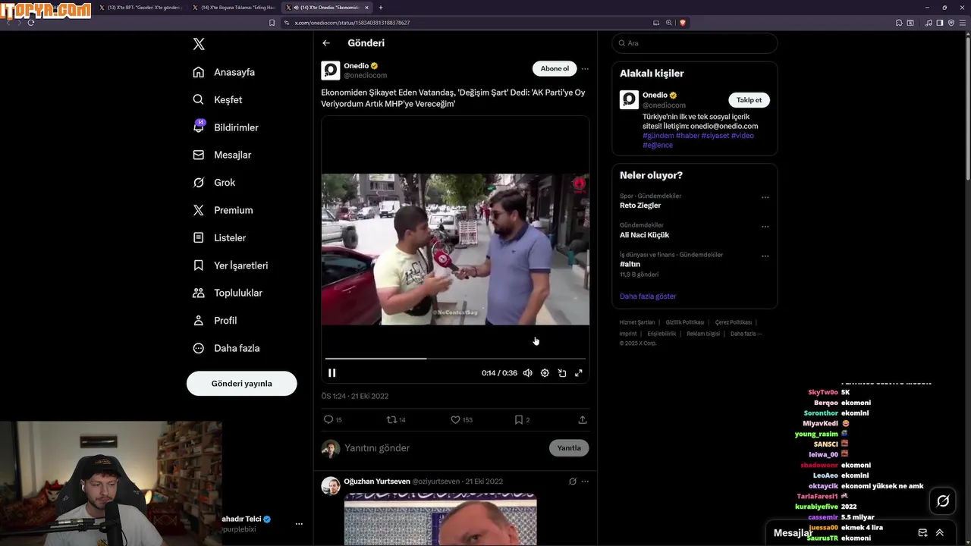Screen dimensions: 971x546
Task: Open the #altın trending topic
Action: pos(630,264)
